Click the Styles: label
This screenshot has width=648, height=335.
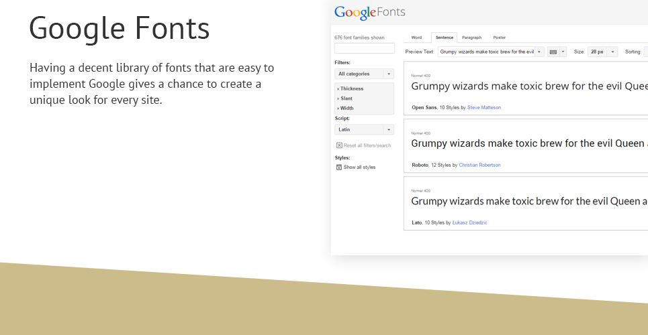[342, 157]
